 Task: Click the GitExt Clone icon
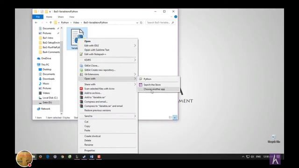coord(81,66)
